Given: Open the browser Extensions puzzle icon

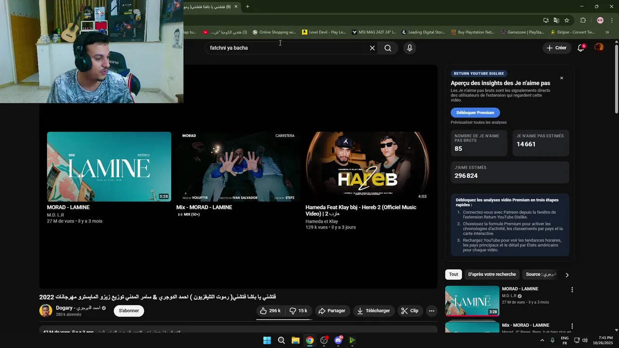Looking at the screenshot, I should click(583, 20).
